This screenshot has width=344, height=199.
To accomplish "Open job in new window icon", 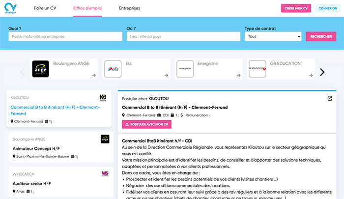I will coord(330,98).
